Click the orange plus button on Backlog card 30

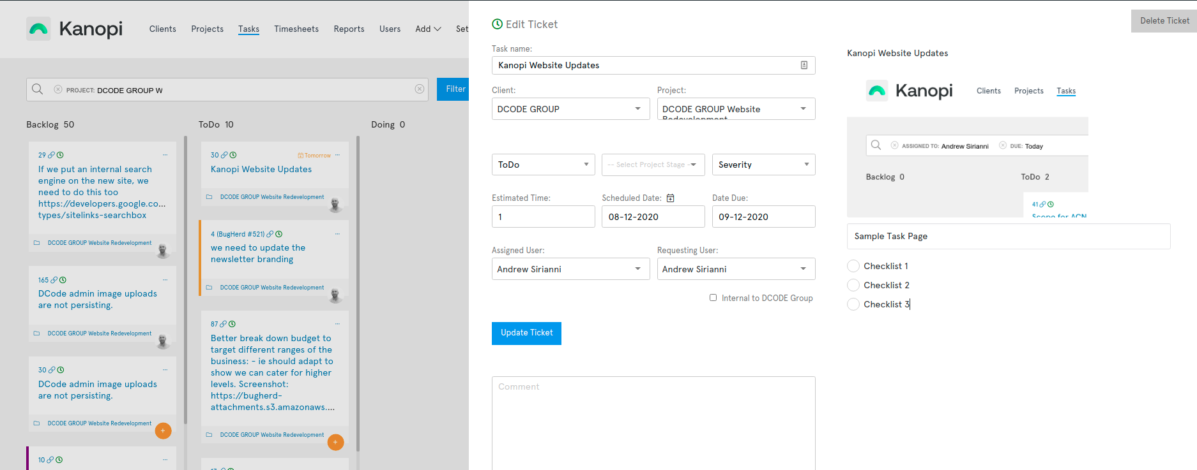coord(163,430)
